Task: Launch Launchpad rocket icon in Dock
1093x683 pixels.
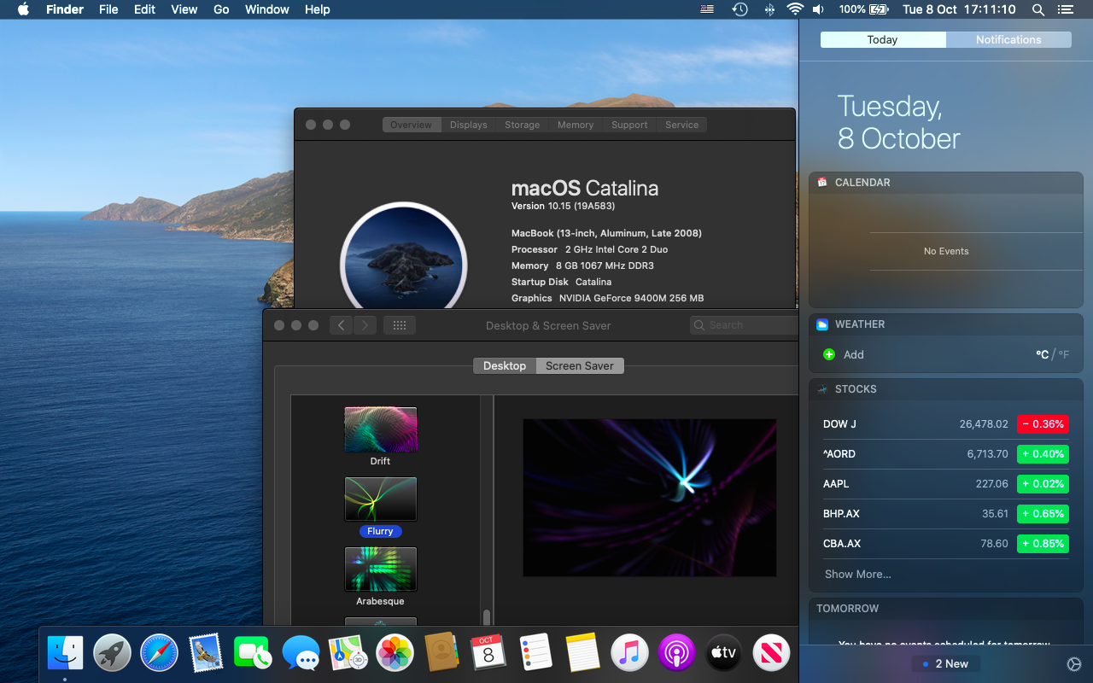Action: (112, 653)
